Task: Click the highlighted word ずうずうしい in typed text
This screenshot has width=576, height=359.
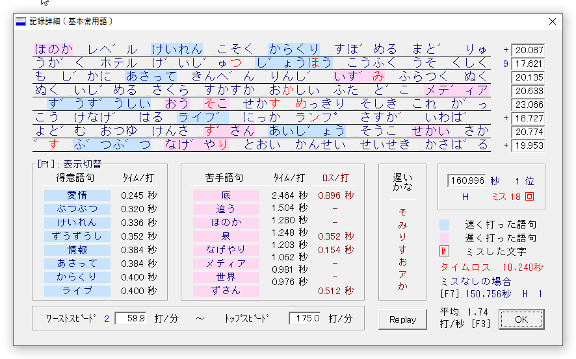Action: 99,103
